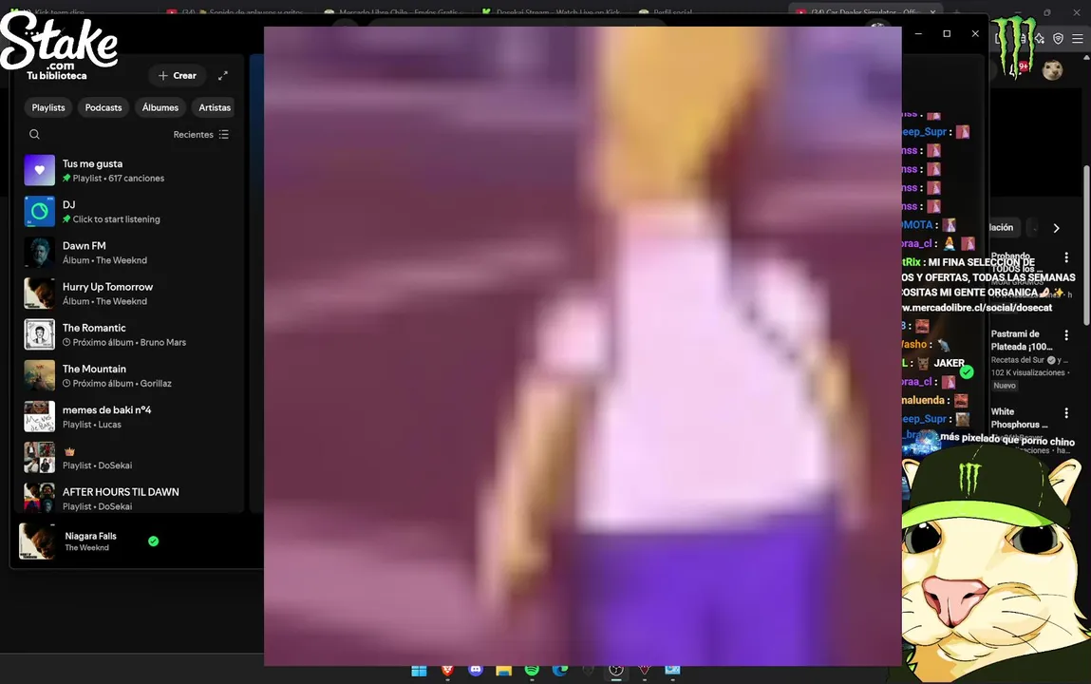Click Dawn FM album cover
Screen dimensions: 1091x684
pos(40,253)
